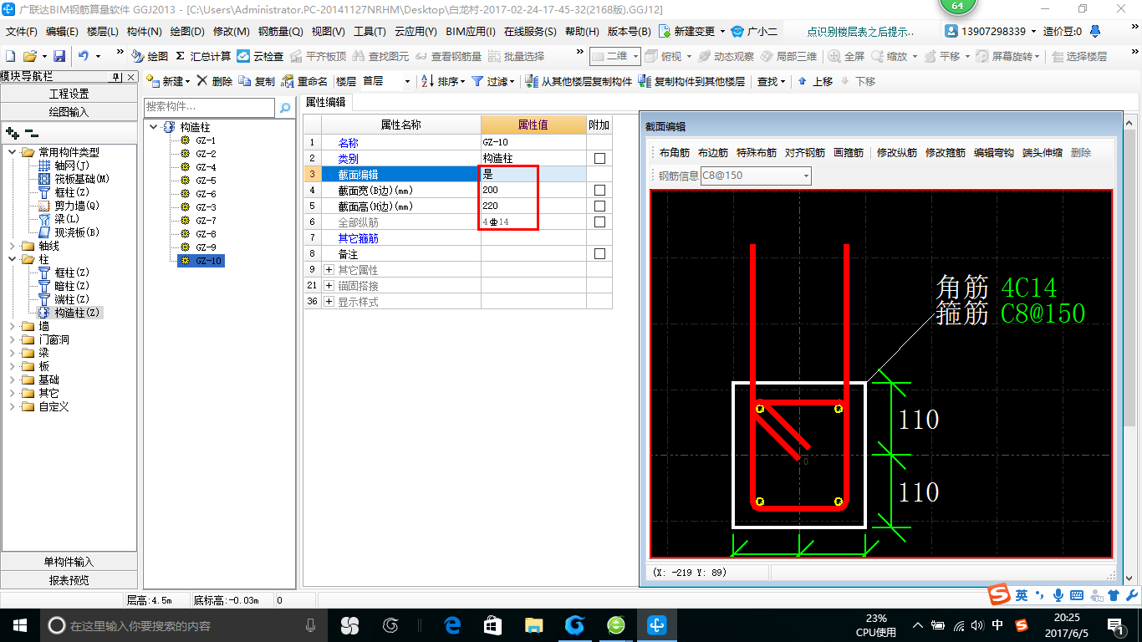The height and width of the screenshot is (642, 1142).
Task: Click the save disk icon
Action: 59,56
